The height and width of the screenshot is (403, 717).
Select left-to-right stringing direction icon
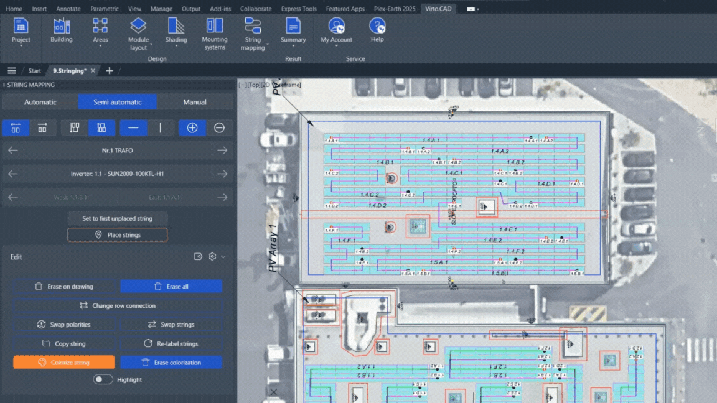42,128
